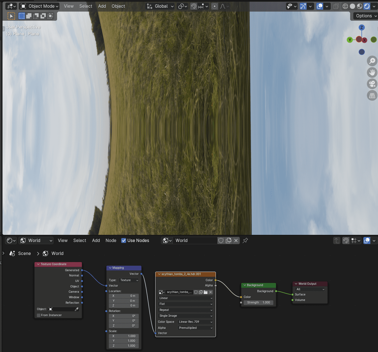Click the pan view hand icon
The width and height of the screenshot is (378, 352).
(372, 72)
